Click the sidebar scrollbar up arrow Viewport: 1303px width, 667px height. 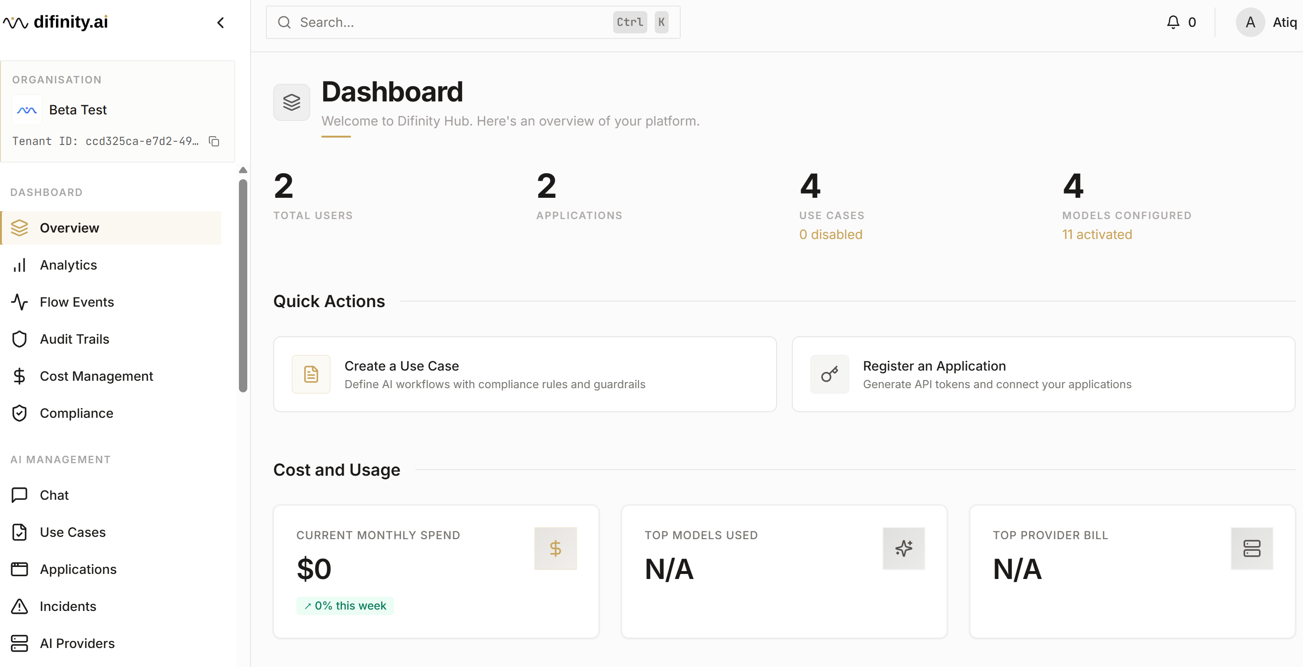point(243,170)
